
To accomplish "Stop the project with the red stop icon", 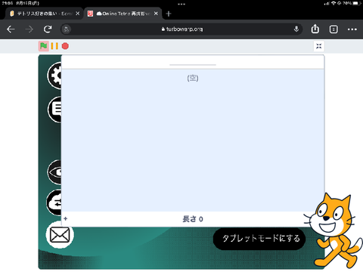I will [x=65, y=46].
